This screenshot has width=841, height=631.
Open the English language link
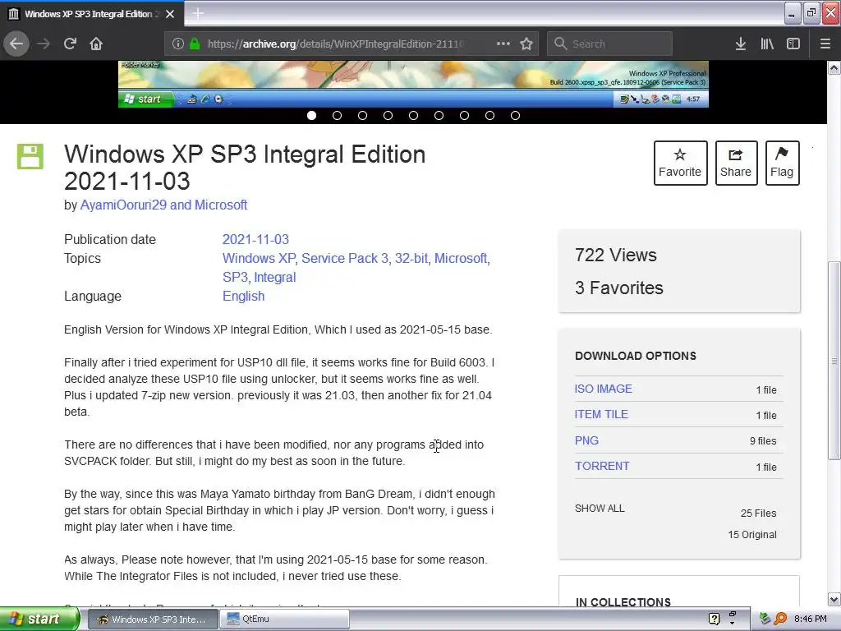click(x=243, y=296)
